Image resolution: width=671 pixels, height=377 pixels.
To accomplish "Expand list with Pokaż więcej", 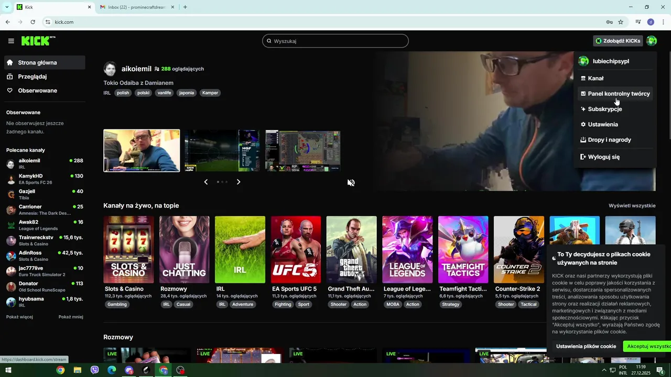I will [x=19, y=317].
